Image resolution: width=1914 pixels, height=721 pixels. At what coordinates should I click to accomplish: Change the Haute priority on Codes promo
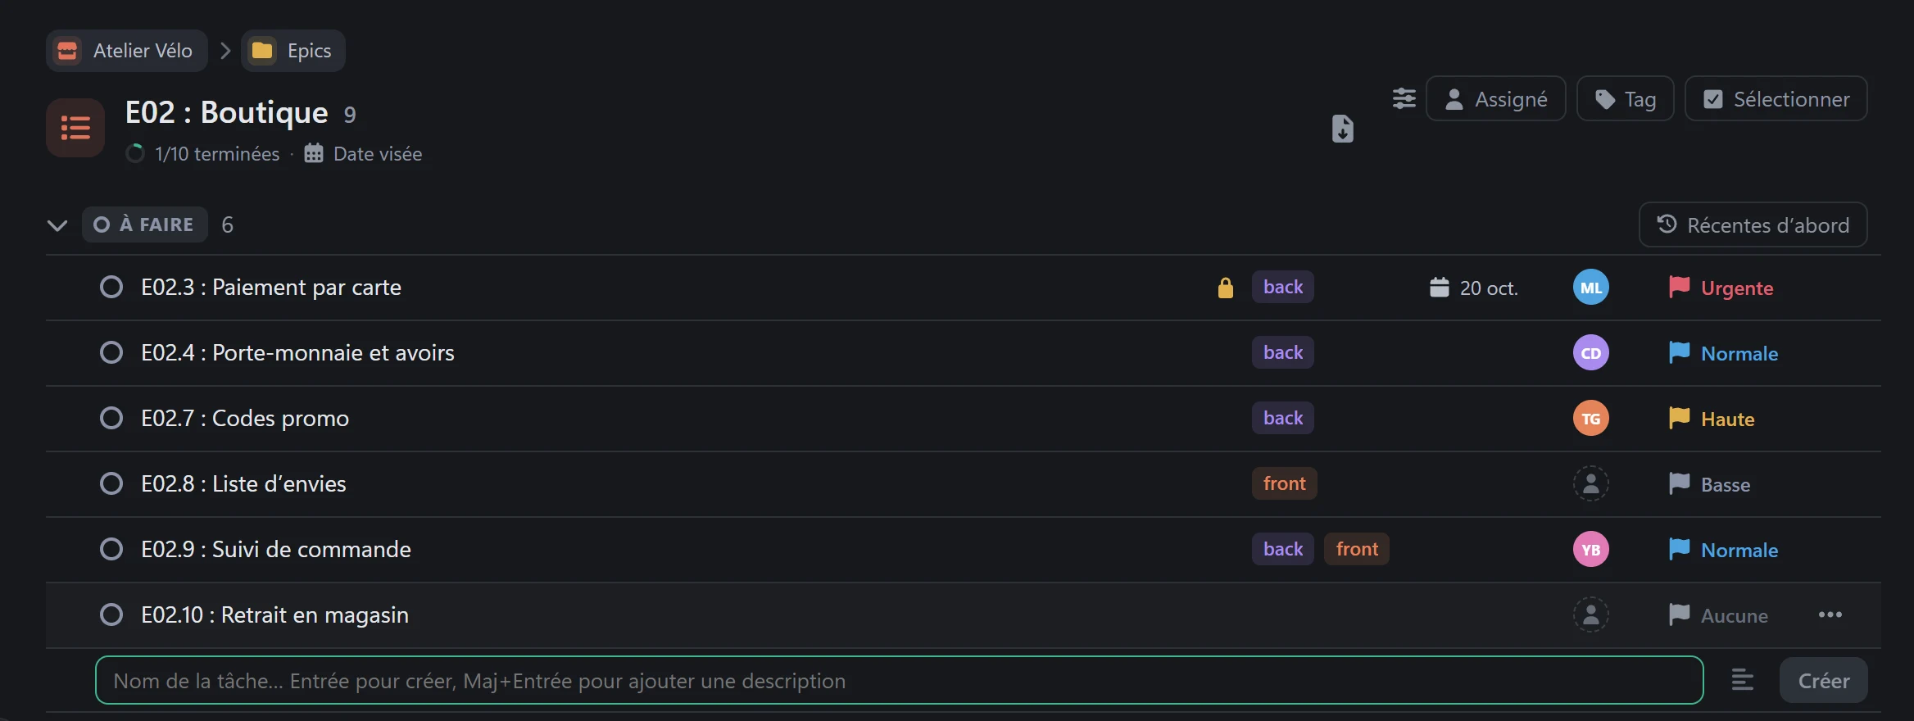coord(1712,419)
